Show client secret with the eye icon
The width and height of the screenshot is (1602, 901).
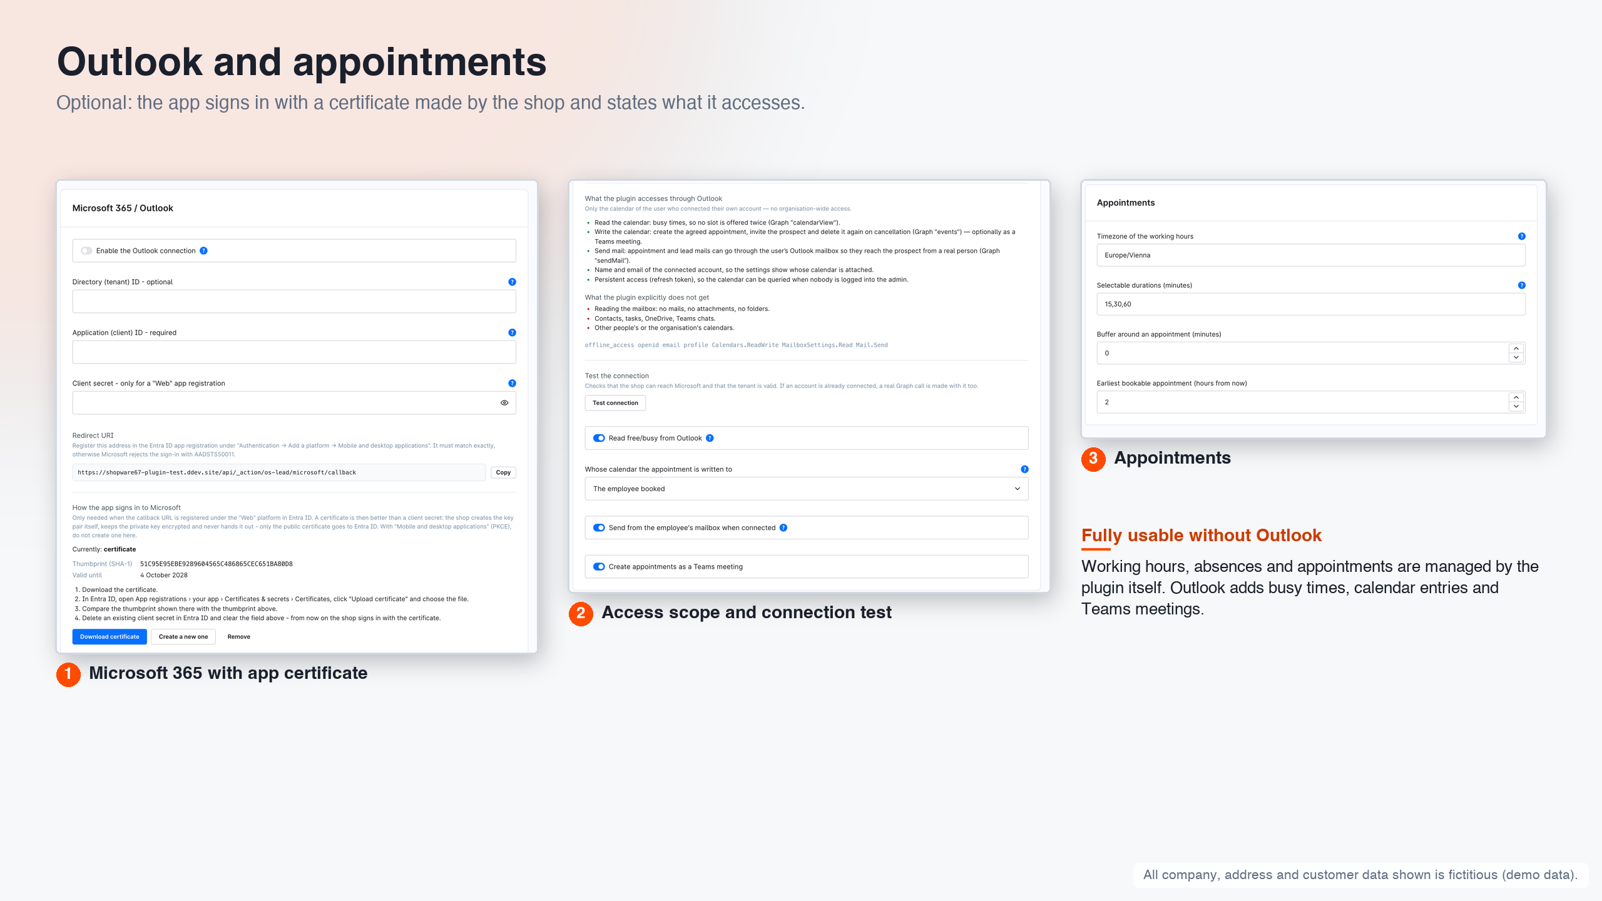(x=504, y=403)
